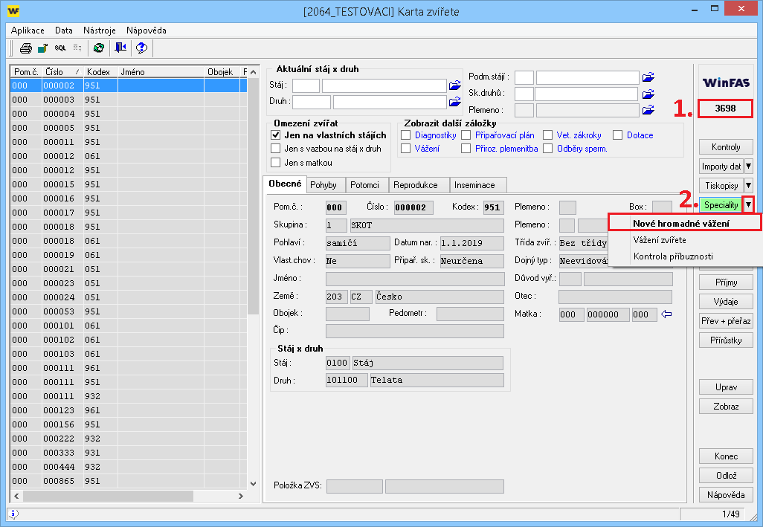Image resolution: width=763 pixels, height=527 pixels.
Task: Open the help question mark icon
Action: (x=141, y=48)
